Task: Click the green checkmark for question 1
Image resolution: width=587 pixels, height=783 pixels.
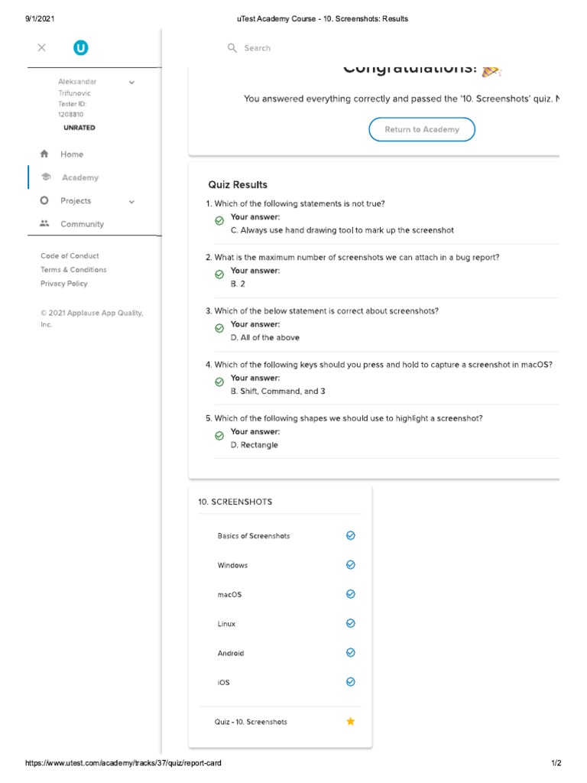Action: pos(219,221)
